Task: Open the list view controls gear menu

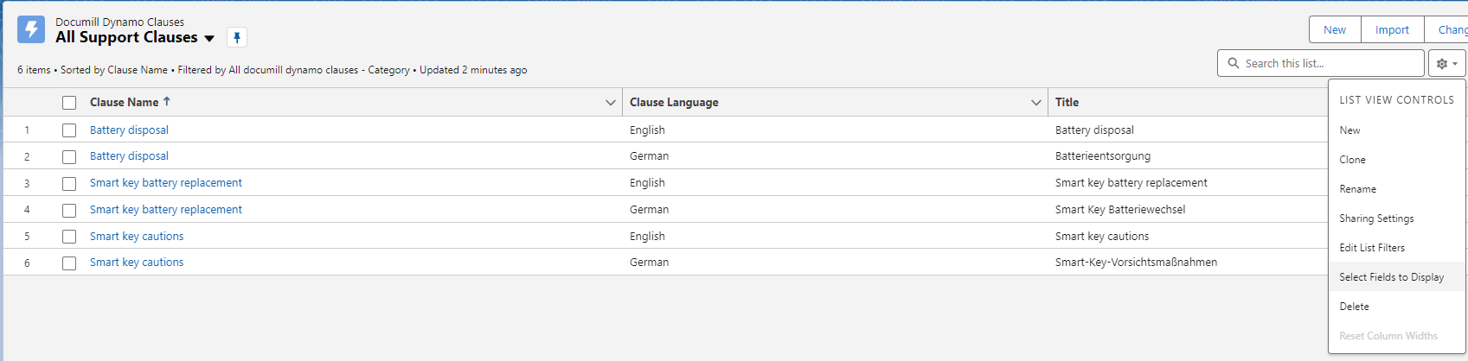Action: (1446, 63)
